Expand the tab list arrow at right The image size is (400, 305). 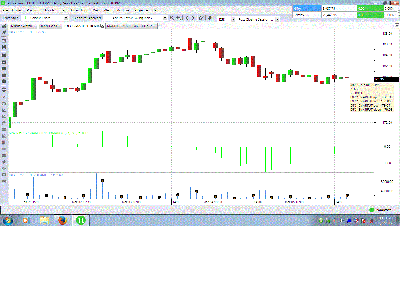(x=397, y=26)
